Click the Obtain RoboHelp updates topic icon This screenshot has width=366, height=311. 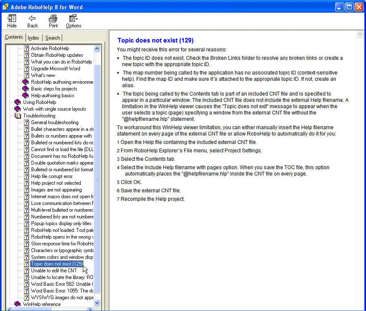pos(27,55)
